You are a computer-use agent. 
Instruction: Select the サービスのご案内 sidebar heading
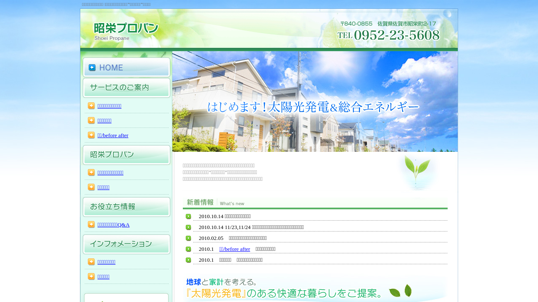tap(126, 88)
